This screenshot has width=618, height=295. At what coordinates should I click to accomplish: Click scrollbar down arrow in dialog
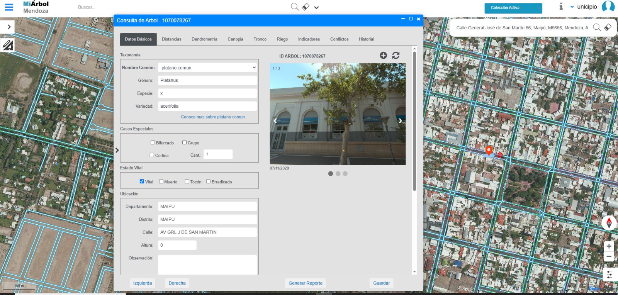pos(414,272)
